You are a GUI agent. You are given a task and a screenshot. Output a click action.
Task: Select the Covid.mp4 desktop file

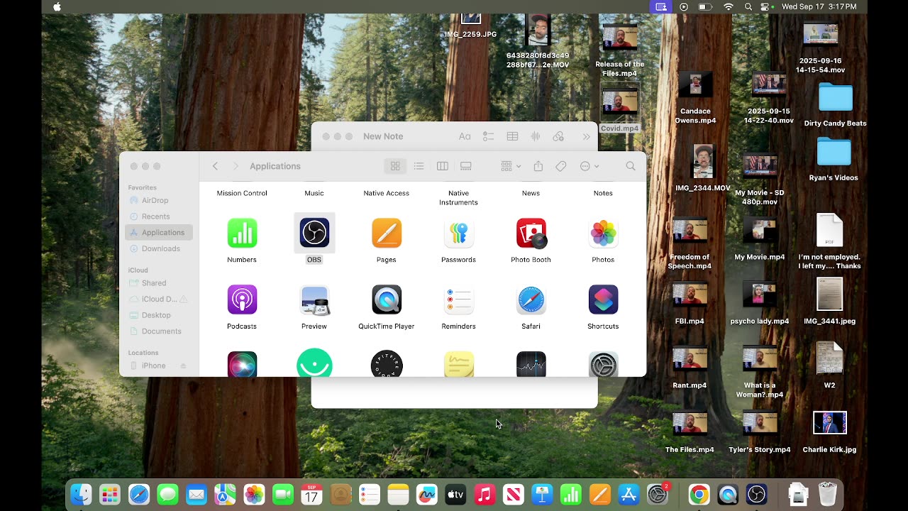tap(620, 101)
